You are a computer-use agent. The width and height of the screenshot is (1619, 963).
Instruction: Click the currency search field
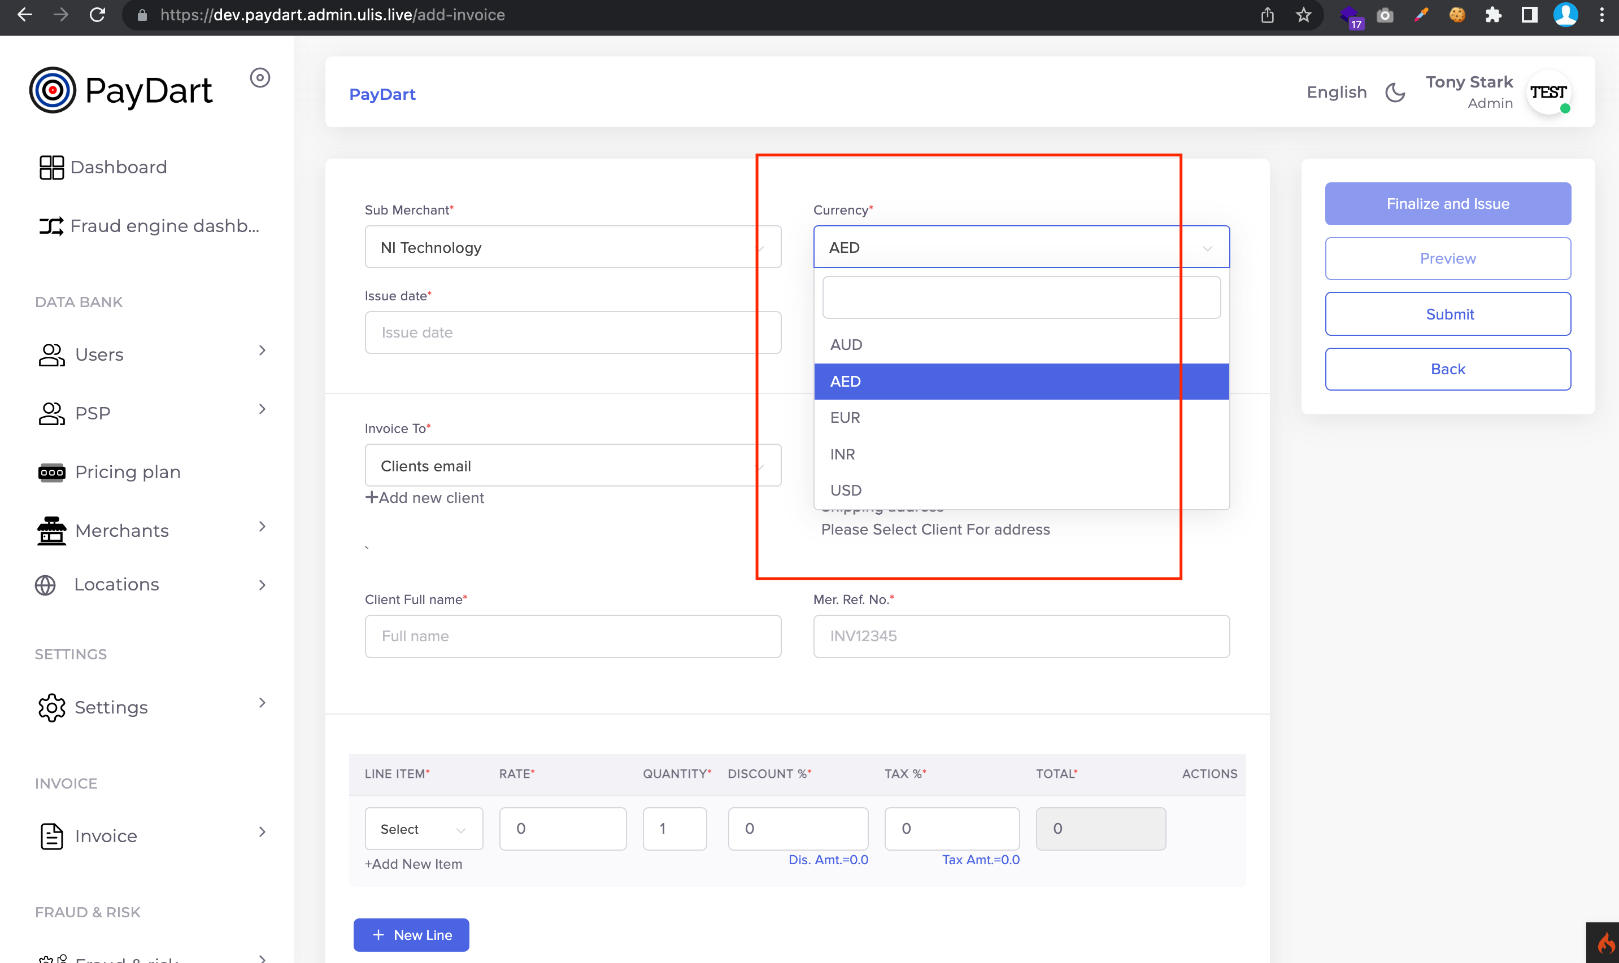point(1021,298)
